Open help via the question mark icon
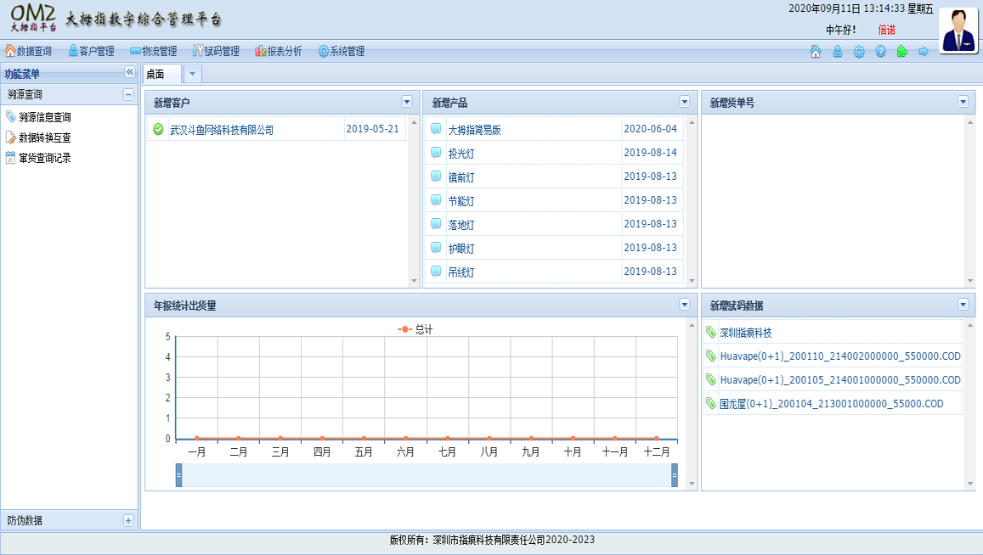This screenshot has height=555, width=983. tap(880, 52)
